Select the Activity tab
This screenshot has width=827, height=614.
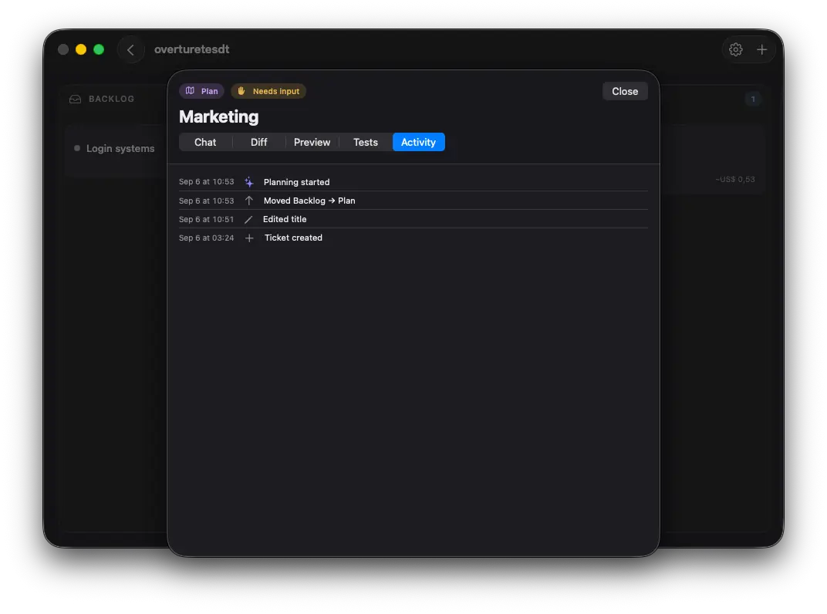pyautogui.click(x=419, y=142)
